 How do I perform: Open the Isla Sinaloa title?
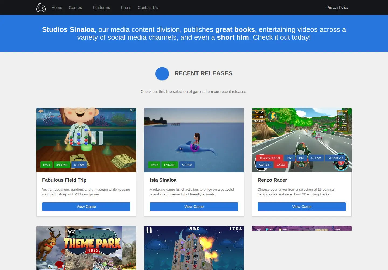pos(163,180)
